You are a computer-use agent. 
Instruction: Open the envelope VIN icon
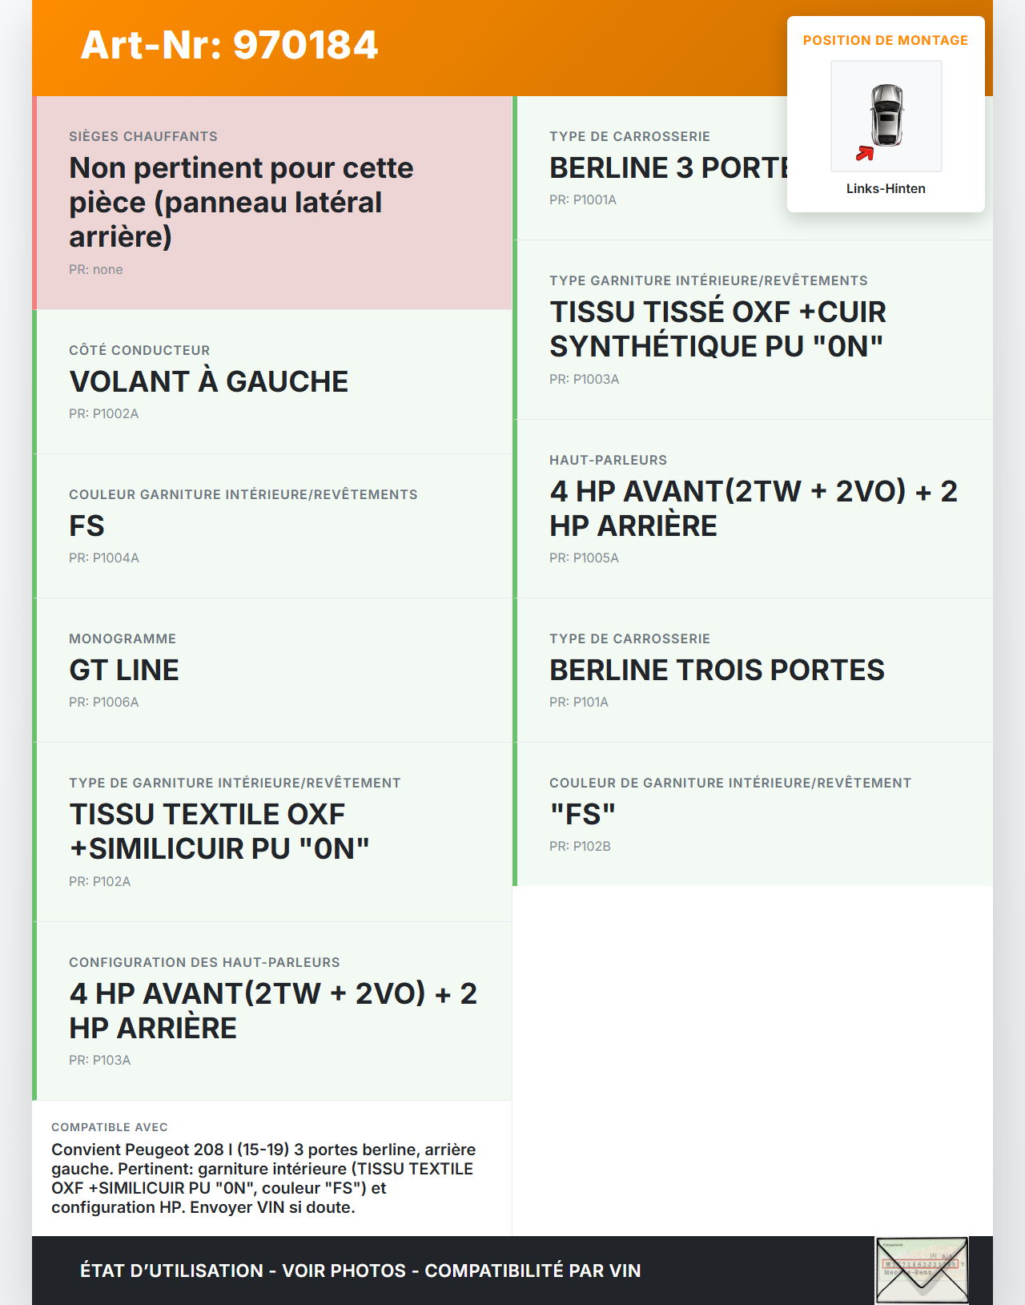tap(922, 1271)
